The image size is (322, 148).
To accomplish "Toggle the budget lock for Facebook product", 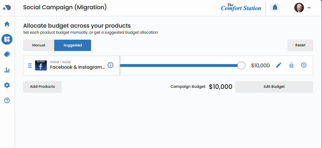I will (291, 65).
